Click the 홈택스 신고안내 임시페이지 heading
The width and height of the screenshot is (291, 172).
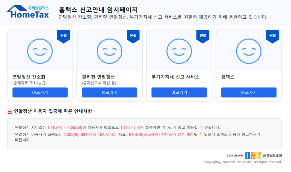[x=98, y=10]
